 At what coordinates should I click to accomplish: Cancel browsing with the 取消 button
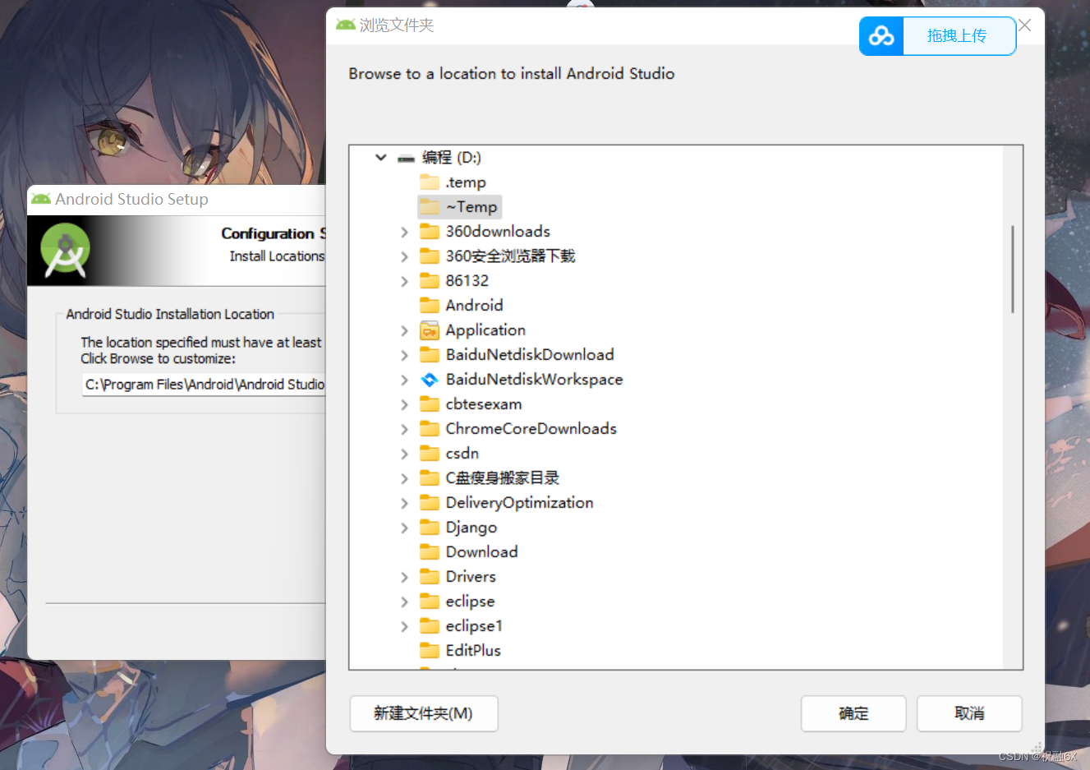[x=969, y=713]
